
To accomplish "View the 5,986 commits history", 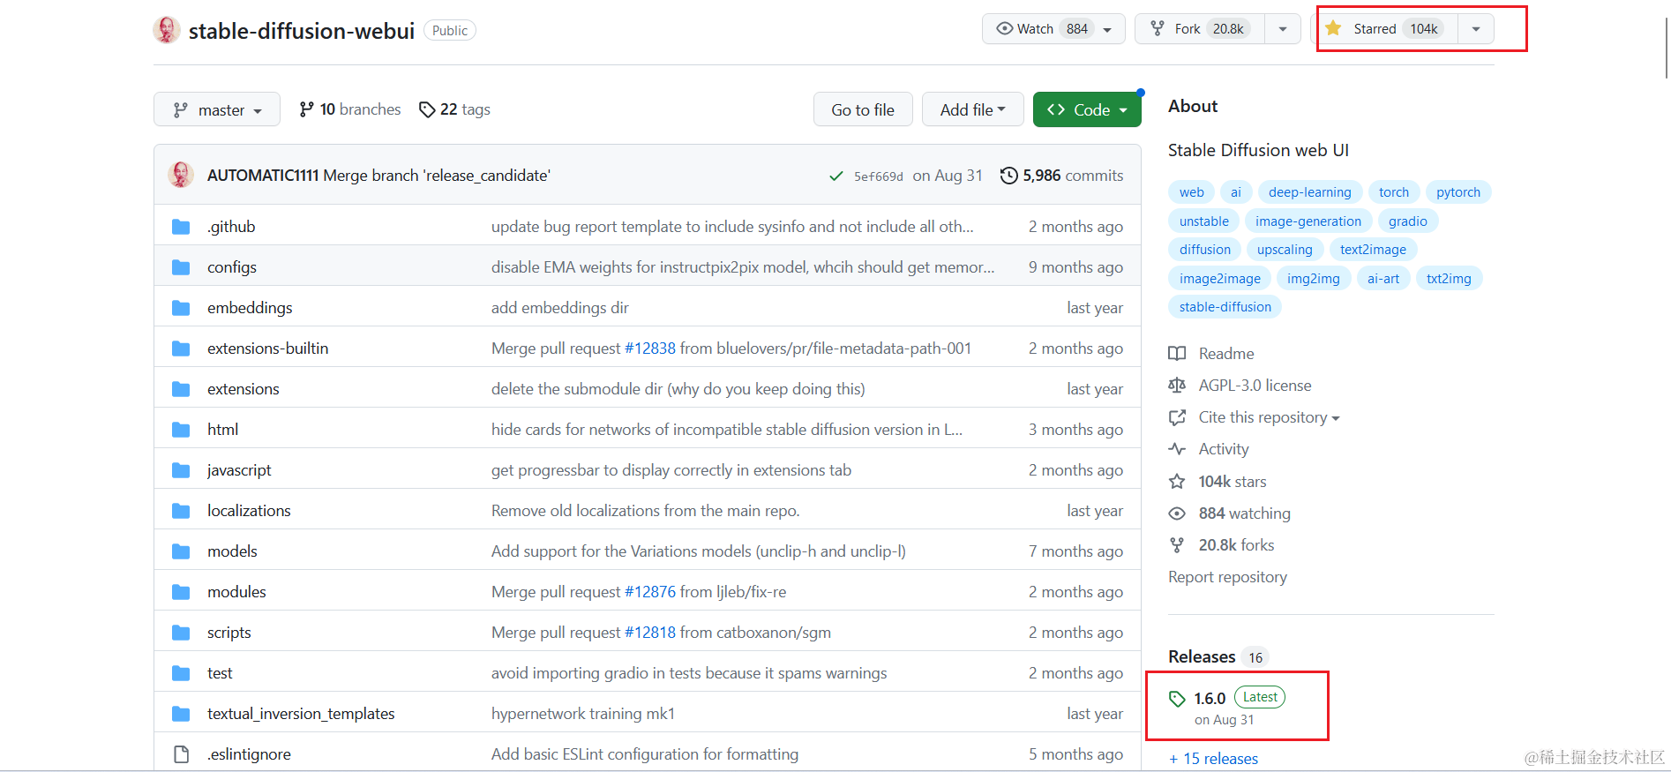I will (x=1061, y=176).
